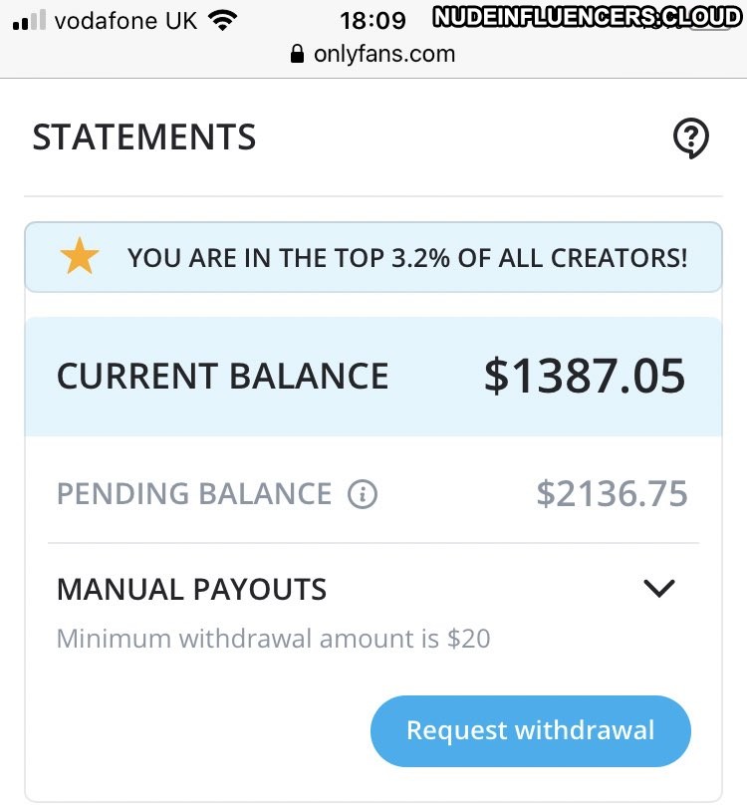Click the info icon next to Pending Balance

click(363, 494)
